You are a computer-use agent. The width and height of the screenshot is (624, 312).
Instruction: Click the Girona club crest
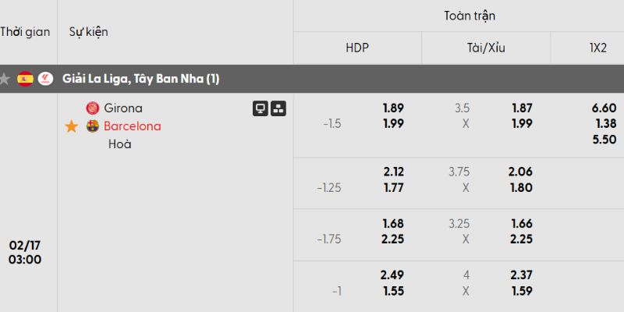93,108
